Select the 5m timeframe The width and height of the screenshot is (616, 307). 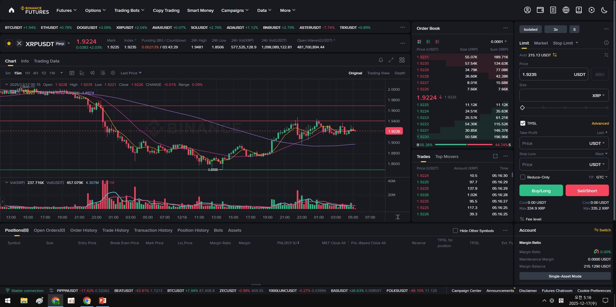(x=8, y=73)
